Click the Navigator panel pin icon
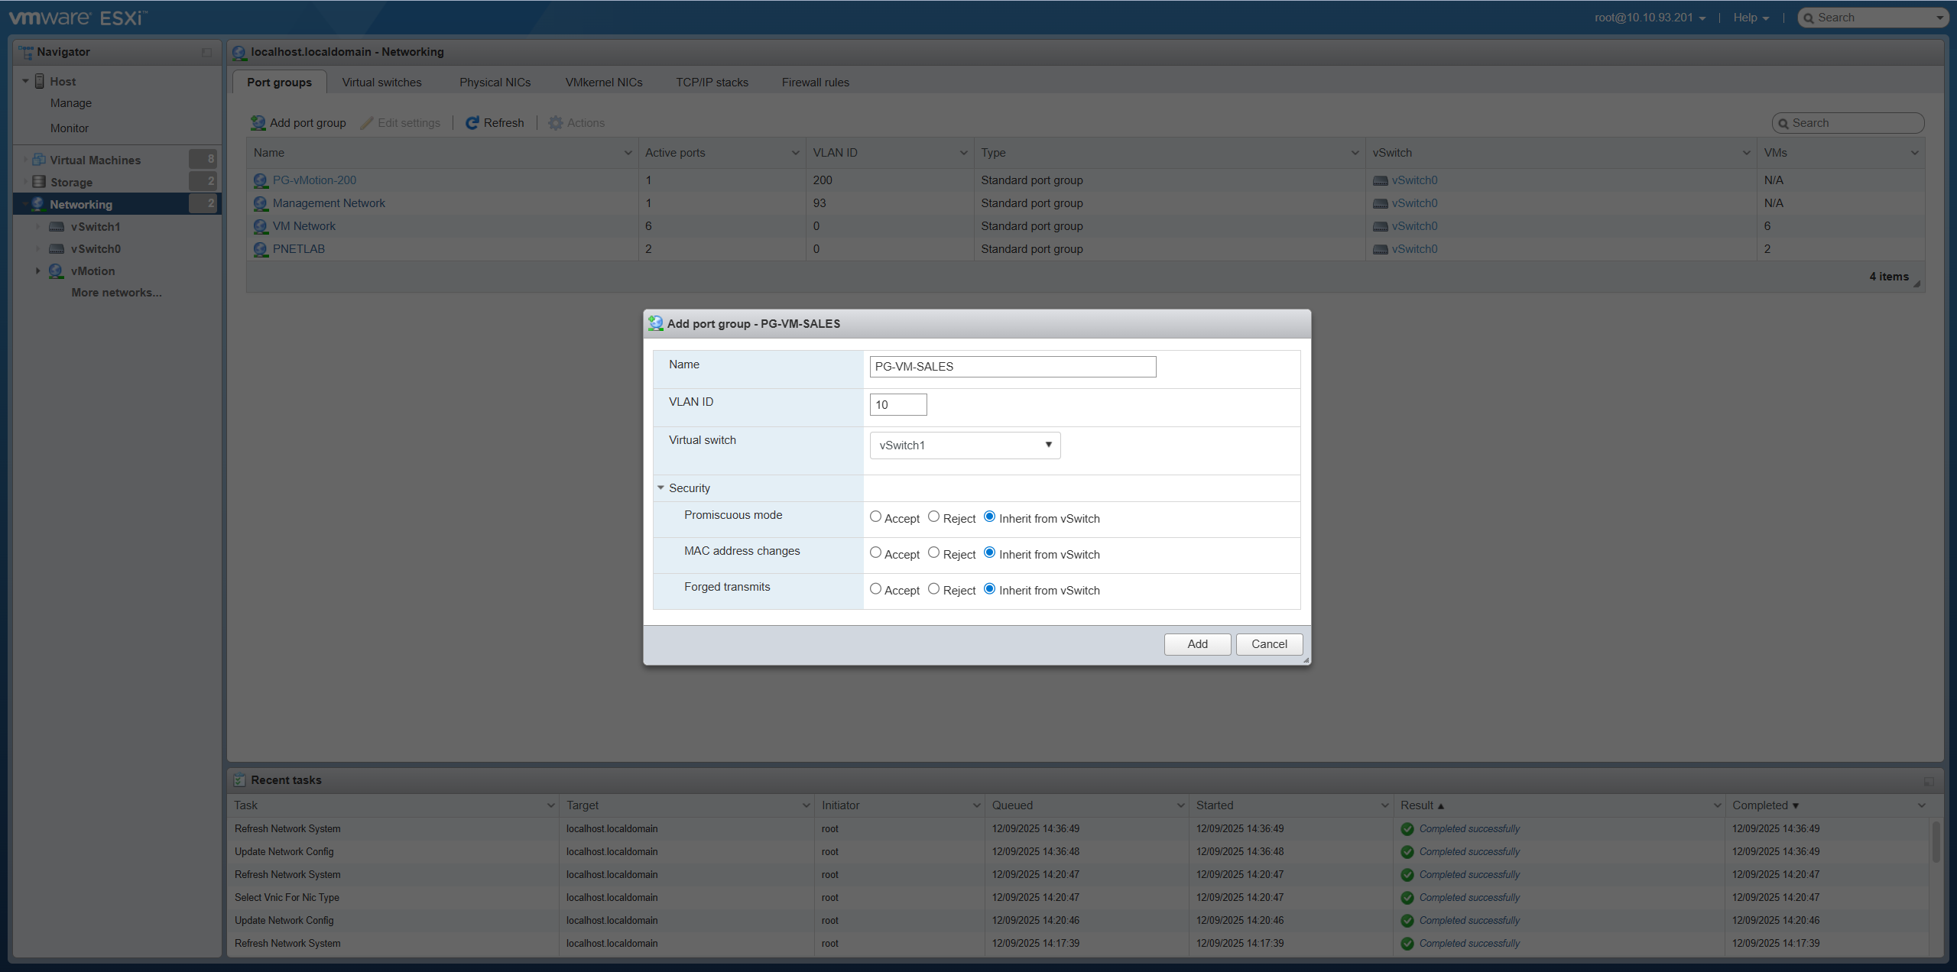 click(206, 52)
